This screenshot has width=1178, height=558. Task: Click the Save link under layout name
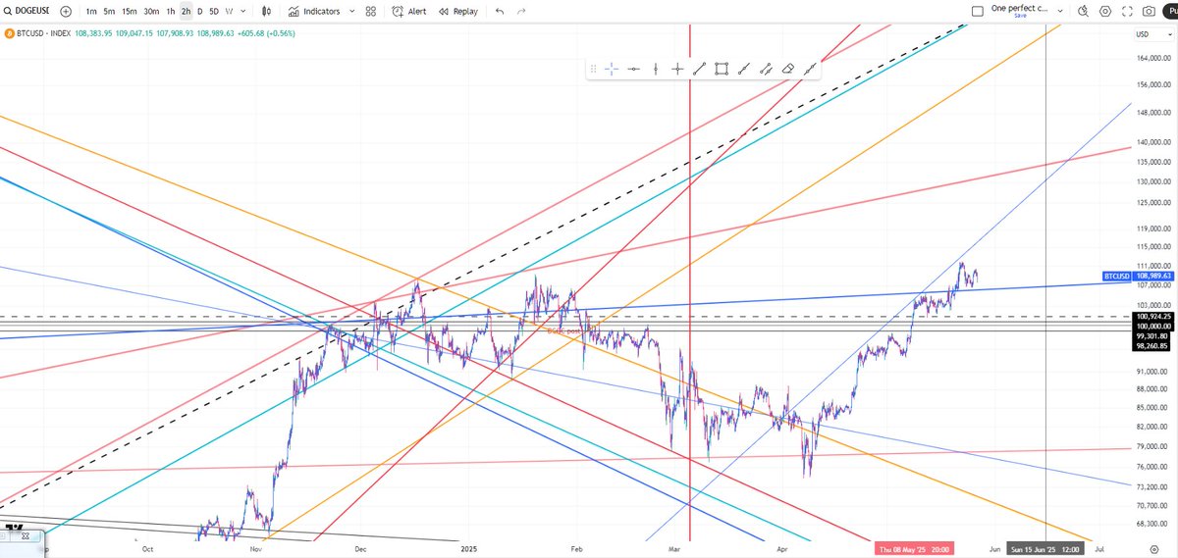(1021, 16)
